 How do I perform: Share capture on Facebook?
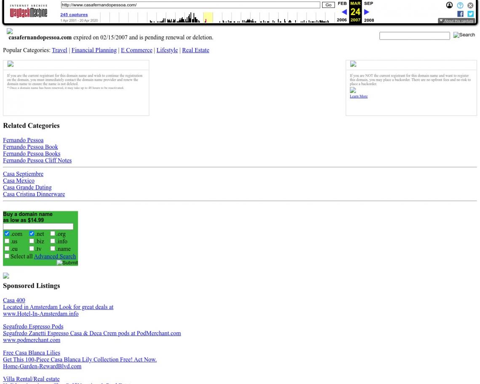coord(460,14)
